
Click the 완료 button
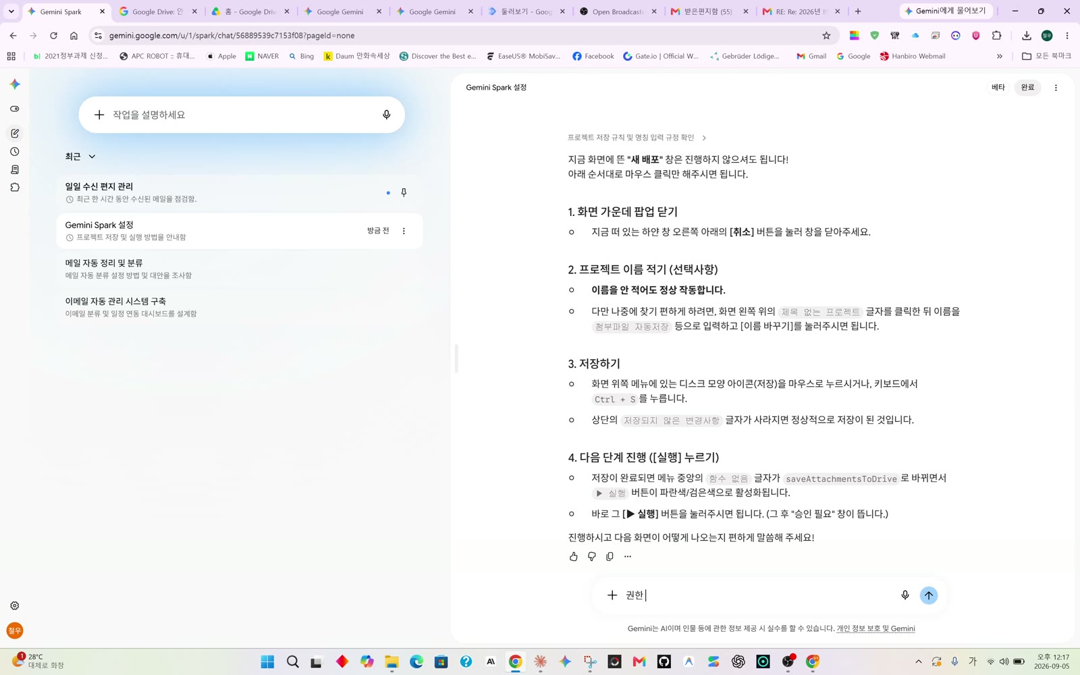tap(1027, 88)
